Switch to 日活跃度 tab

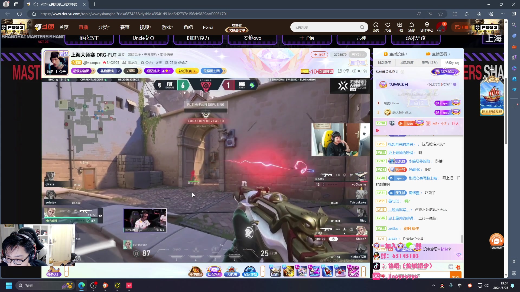(x=384, y=63)
